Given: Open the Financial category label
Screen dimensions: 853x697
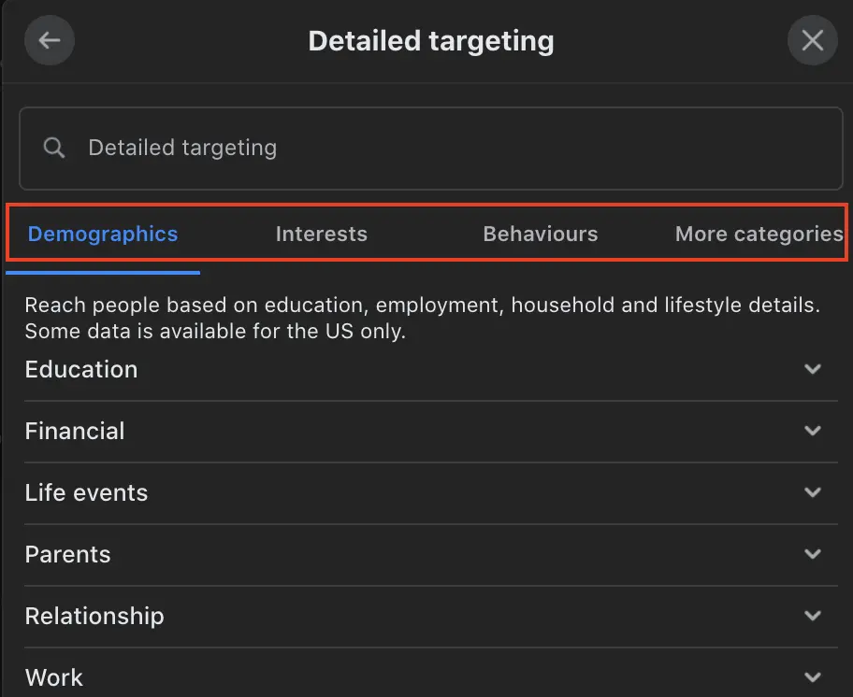Looking at the screenshot, I should [75, 431].
